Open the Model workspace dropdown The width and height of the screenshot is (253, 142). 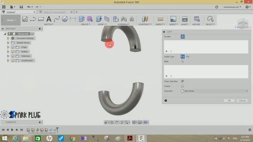(x=11, y=20)
